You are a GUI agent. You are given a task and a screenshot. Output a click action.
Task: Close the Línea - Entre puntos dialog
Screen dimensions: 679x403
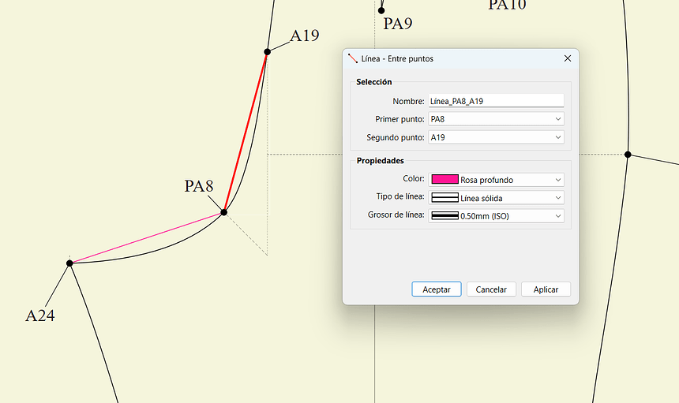567,58
